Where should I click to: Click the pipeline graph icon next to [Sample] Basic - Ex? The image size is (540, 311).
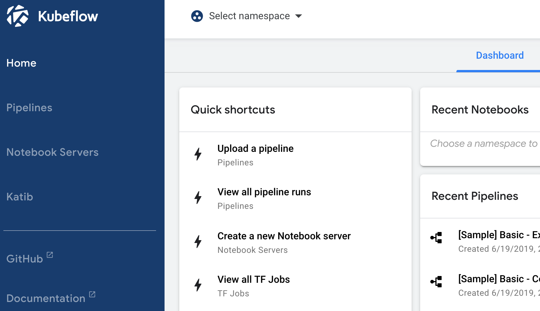(x=437, y=238)
